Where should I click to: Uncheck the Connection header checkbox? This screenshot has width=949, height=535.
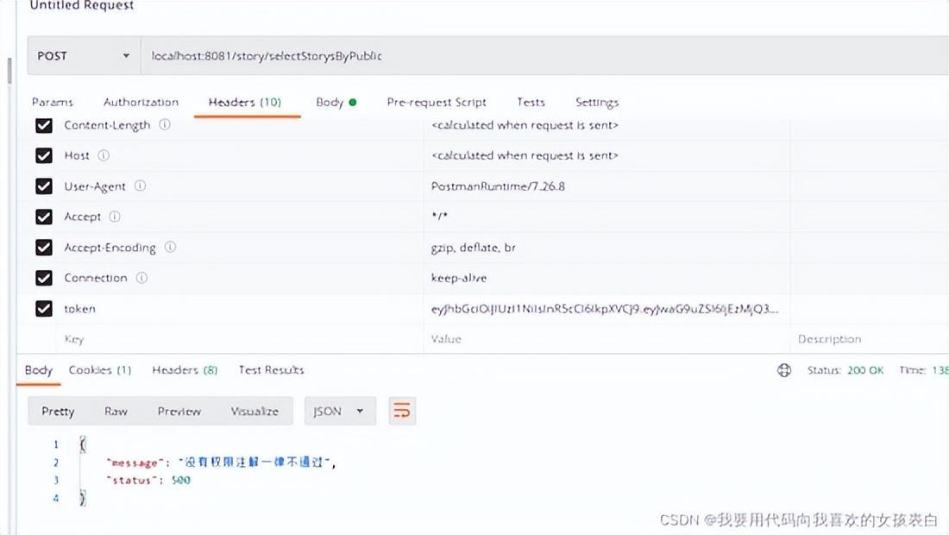tap(44, 278)
